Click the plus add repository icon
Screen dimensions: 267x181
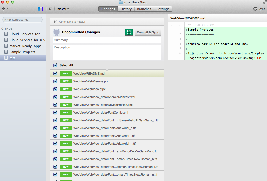point(3,9)
